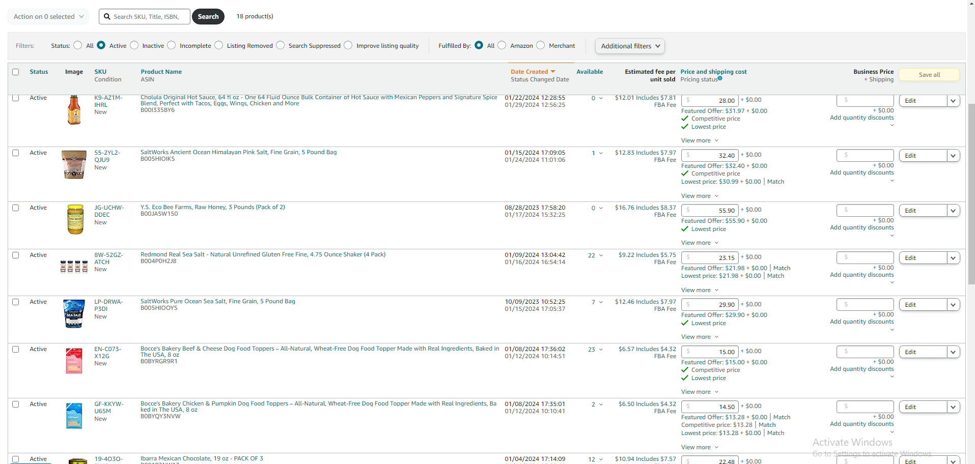Open the Edit dropdown arrow for Cholula Hot Sauce
975x464 pixels.
953,101
